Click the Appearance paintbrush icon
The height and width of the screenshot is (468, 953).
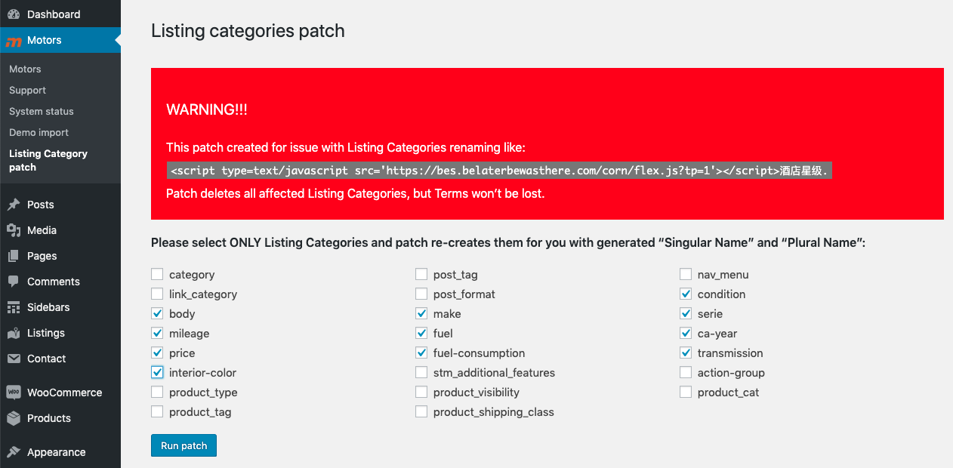14,452
